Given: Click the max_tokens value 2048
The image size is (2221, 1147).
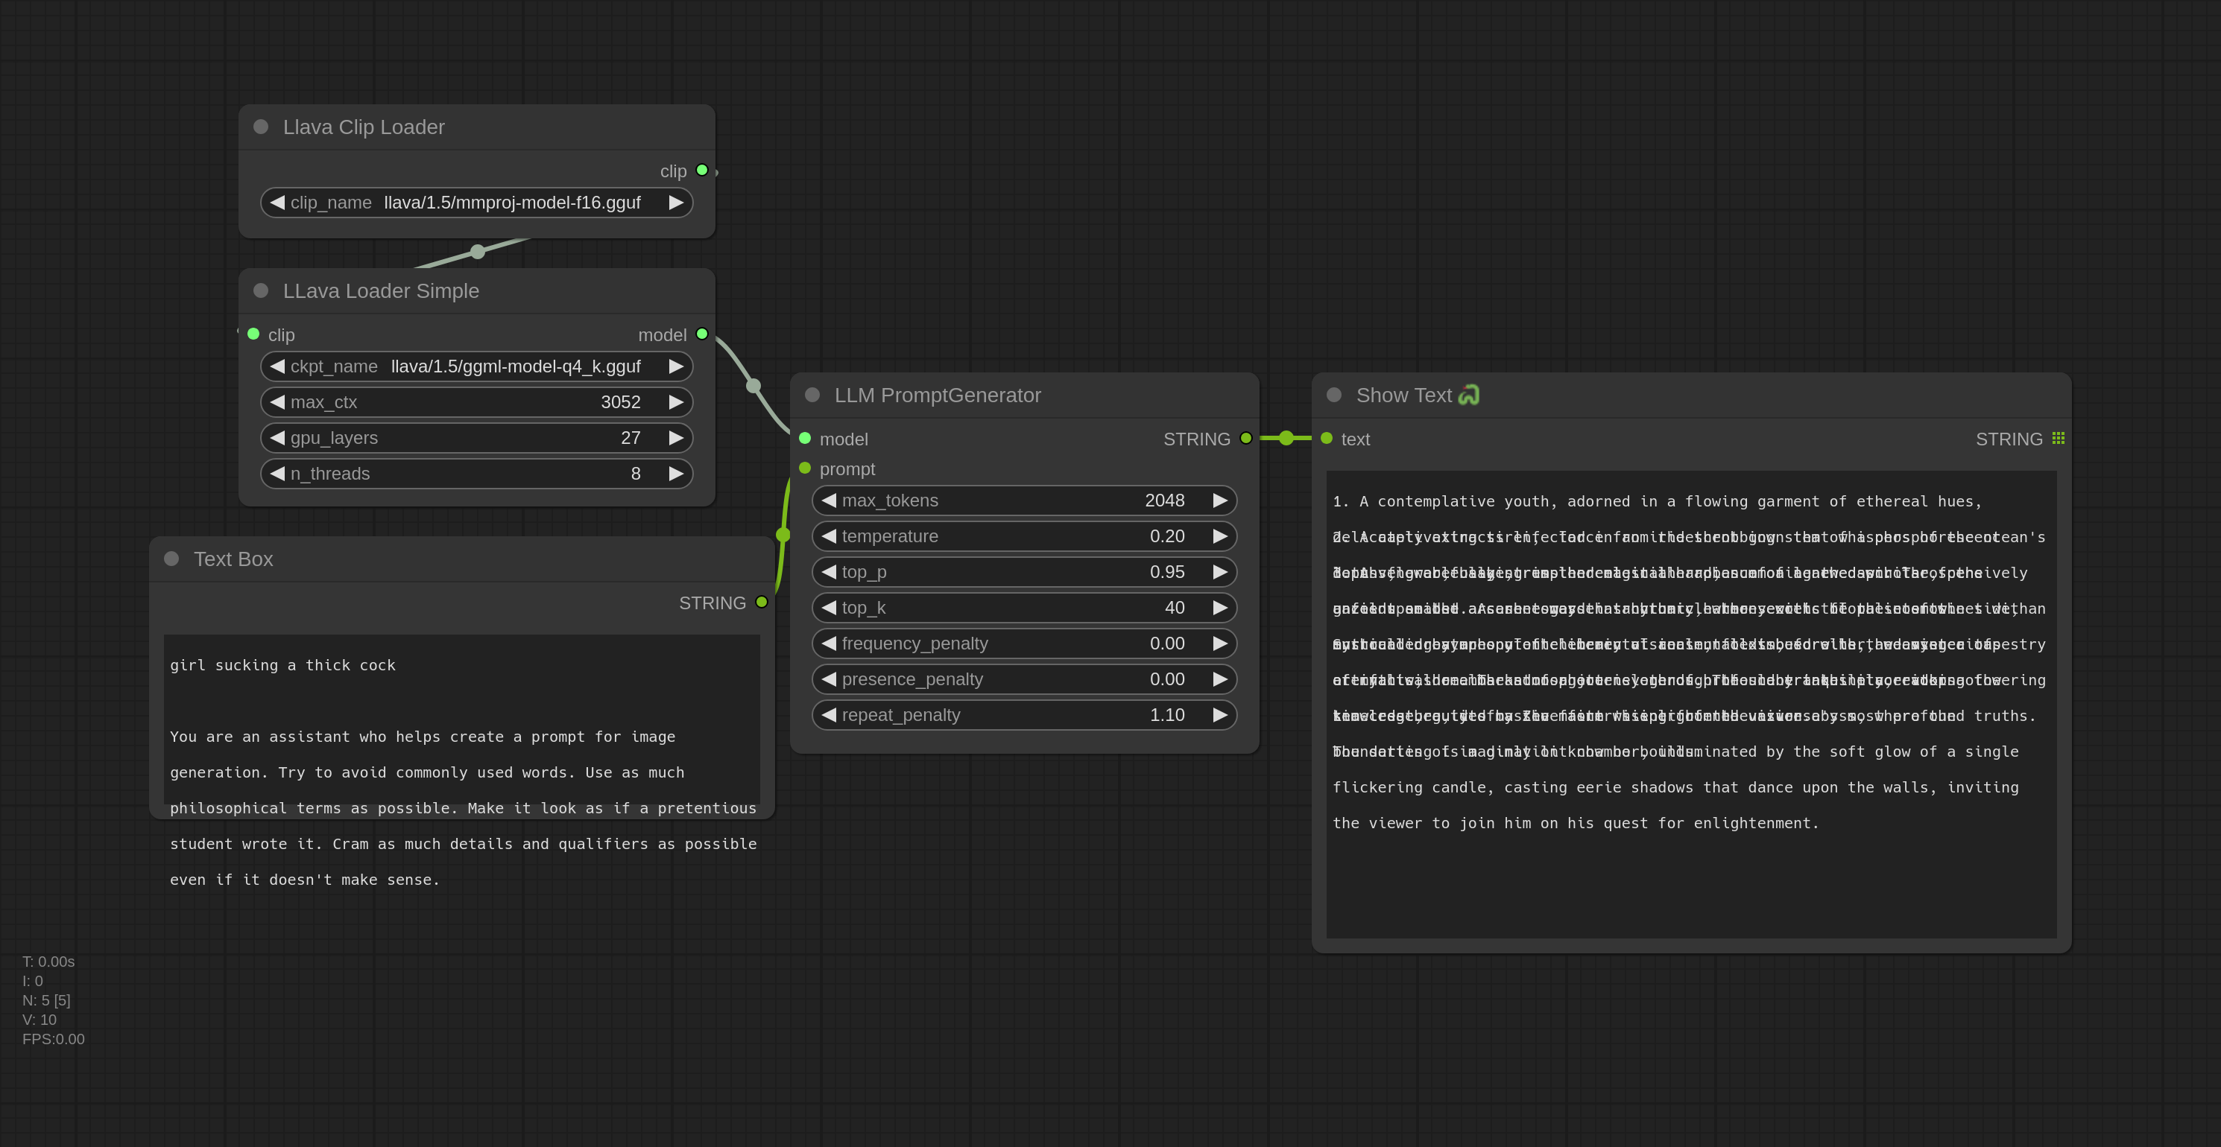Looking at the screenshot, I should click(x=1164, y=500).
